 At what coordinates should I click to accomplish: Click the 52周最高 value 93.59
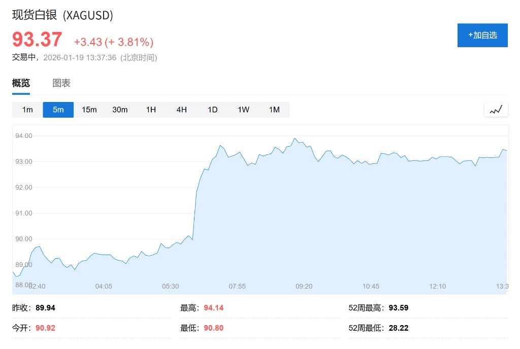(399, 308)
